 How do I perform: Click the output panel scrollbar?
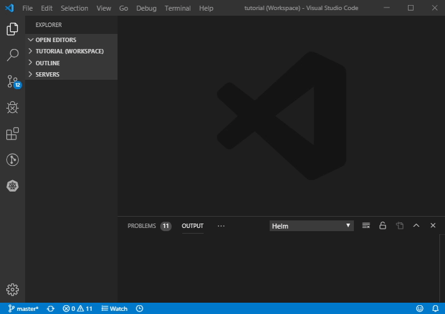[x=442, y=268]
